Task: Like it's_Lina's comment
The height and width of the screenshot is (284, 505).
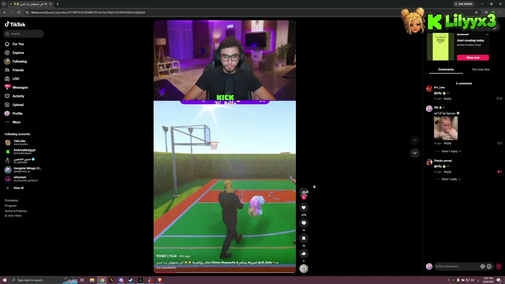Action: [x=498, y=99]
